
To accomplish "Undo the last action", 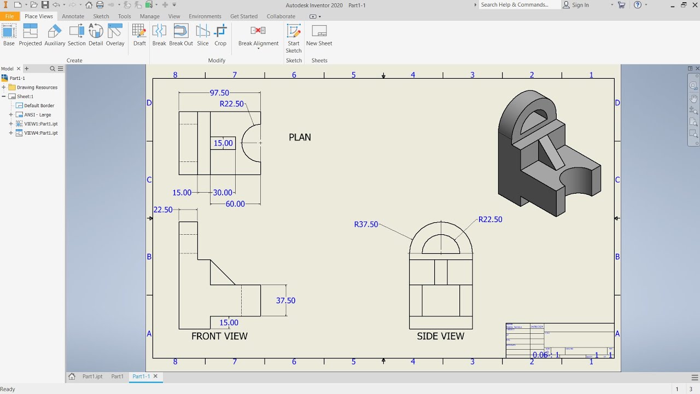I will click(x=56, y=5).
